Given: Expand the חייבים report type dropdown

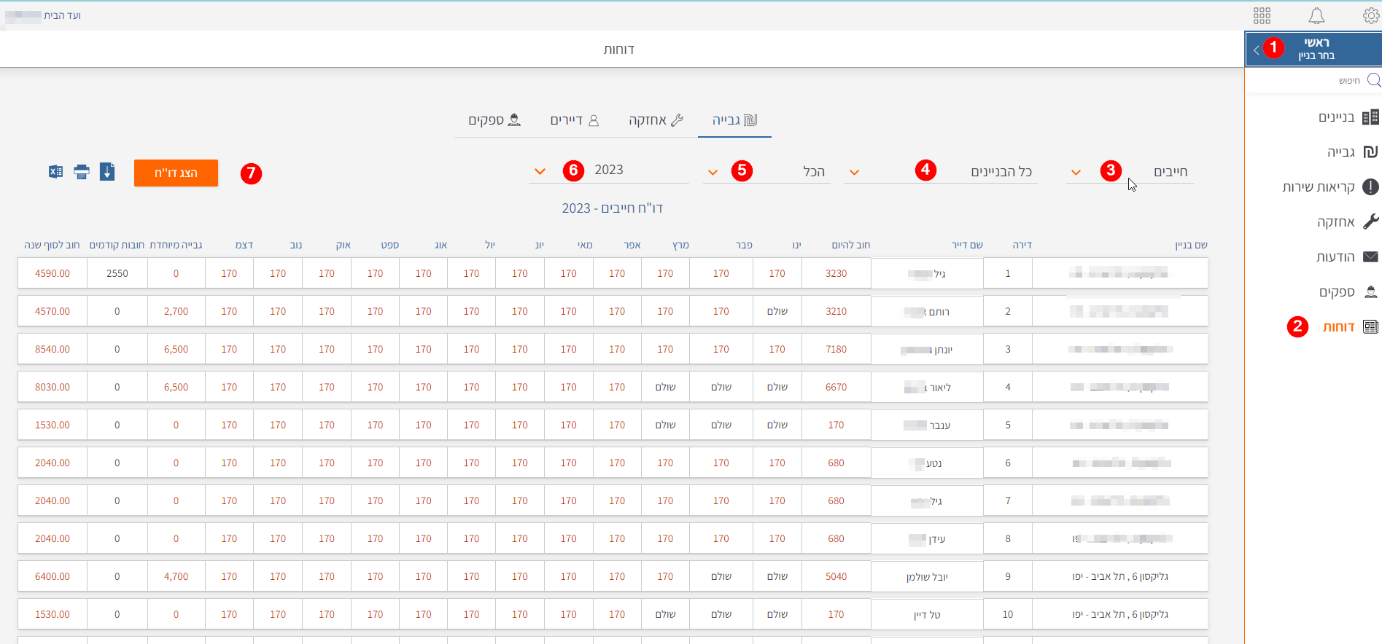Looking at the screenshot, I should click(1076, 173).
